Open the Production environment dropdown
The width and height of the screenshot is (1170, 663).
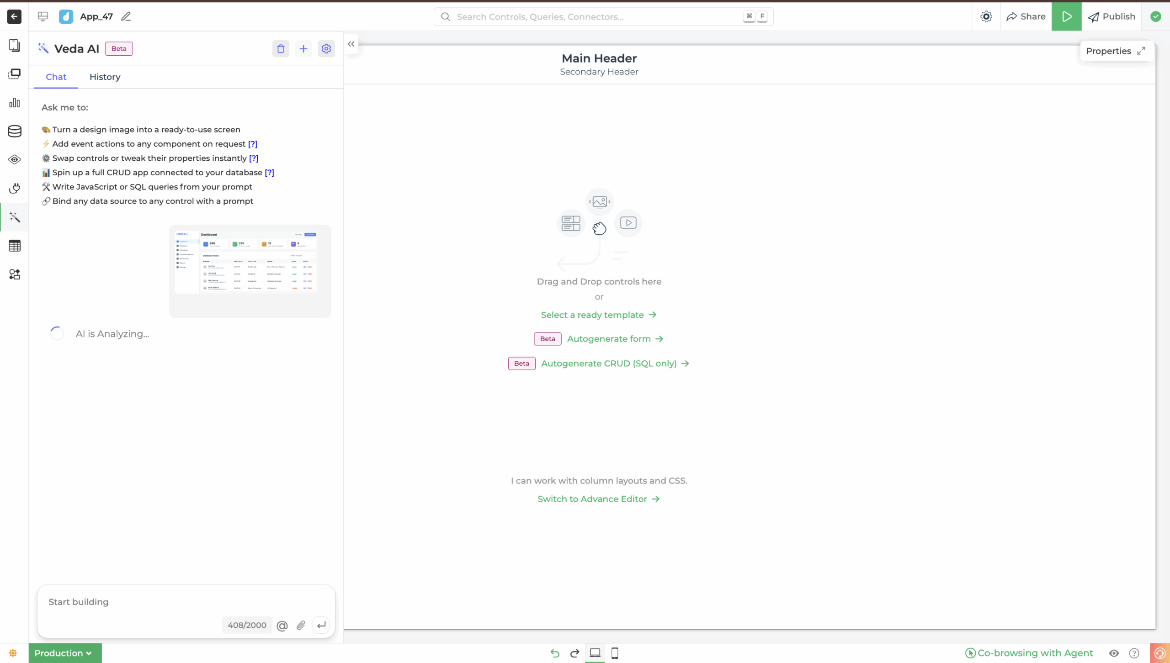[64, 652]
